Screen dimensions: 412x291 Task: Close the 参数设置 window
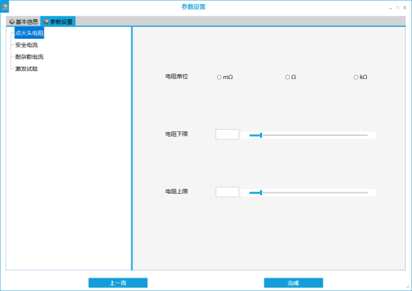(405, 8)
